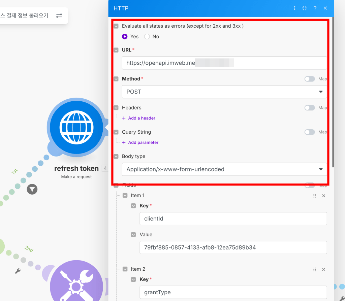Click the scenario settings sliders icon

(x=59, y=15)
